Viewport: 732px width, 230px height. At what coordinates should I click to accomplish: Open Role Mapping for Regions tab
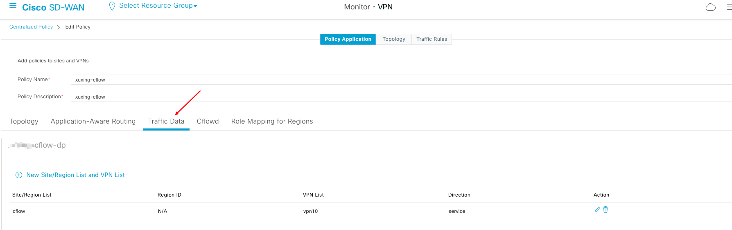272,122
